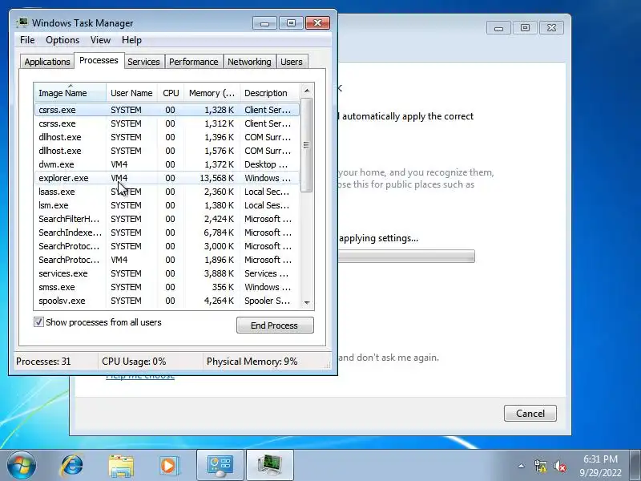Select the lsm.exe process row
Image resolution: width=641 pixels, height=481 pixels.
[x=167, y=205]
